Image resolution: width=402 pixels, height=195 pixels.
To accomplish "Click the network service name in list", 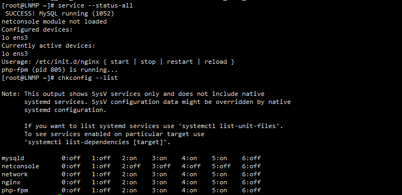I will (x=14, y=174).
